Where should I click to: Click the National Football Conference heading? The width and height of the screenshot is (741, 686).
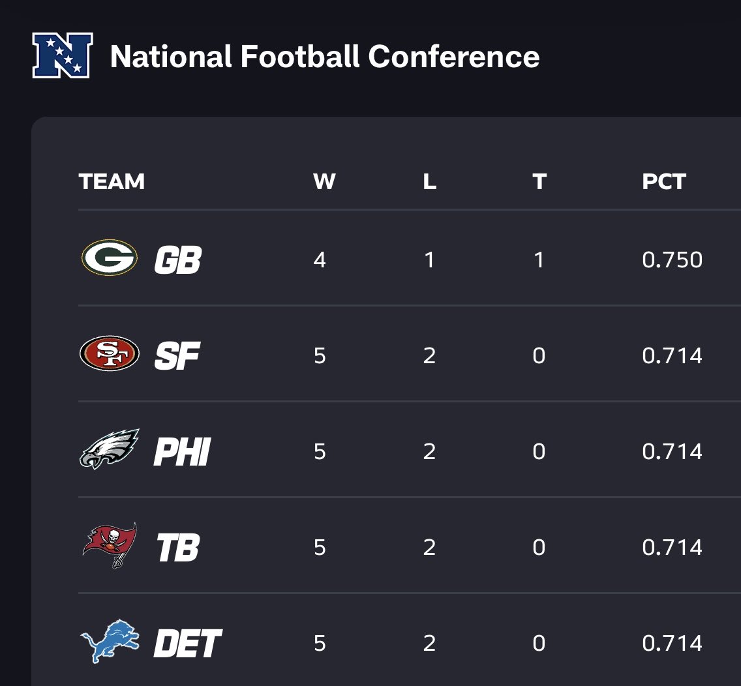(325, 57)
